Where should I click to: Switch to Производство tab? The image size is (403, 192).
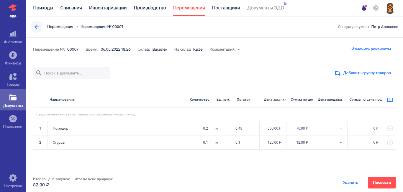click(x=150, y=8)
